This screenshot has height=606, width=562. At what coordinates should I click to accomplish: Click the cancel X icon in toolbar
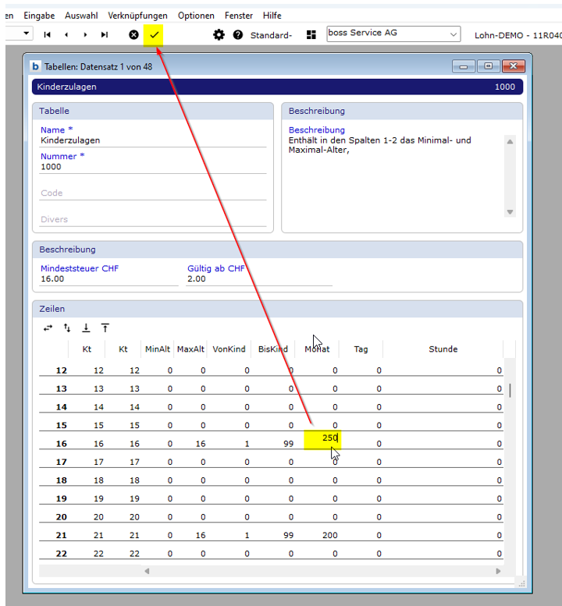point(133,35)
